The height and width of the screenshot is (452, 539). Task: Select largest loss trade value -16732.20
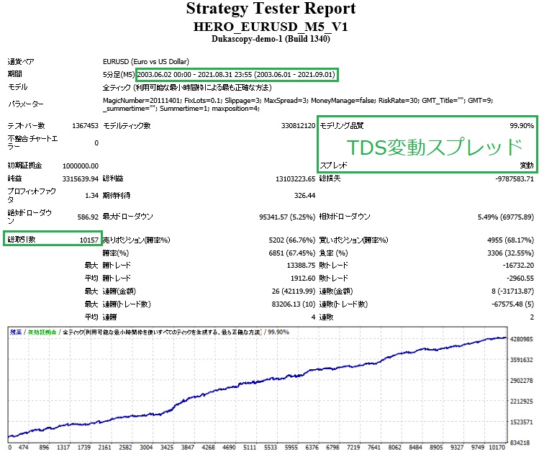pyautogui.click(x=518, y=266)
